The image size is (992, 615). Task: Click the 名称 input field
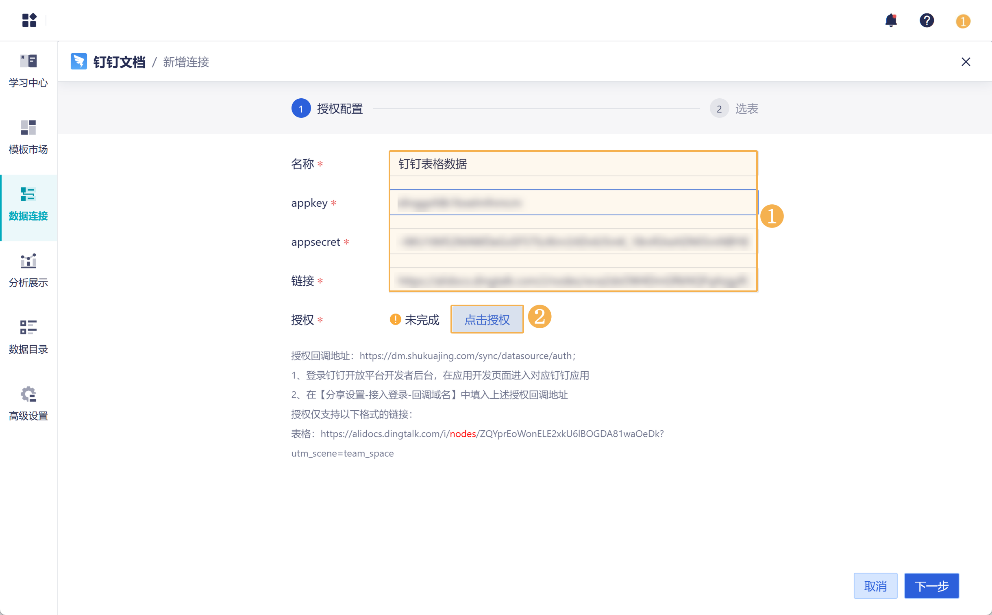click(x=573, y=164)
